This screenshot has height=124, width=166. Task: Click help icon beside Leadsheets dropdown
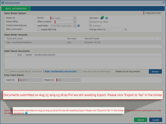point(78,26)
